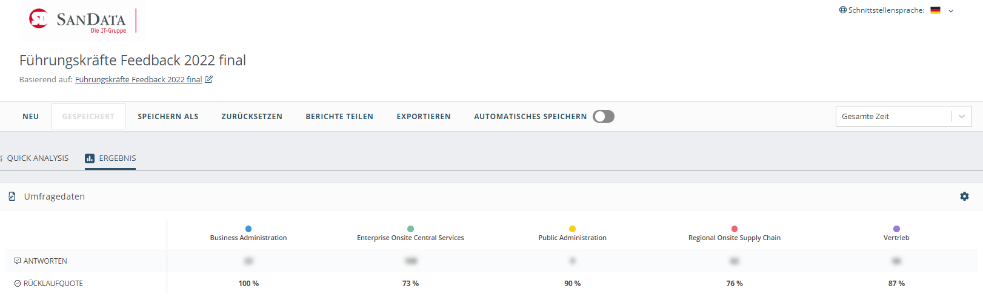The height and width of the screenshot is (306, 983).
Task: Click the Schnittstellensprache label
Action: (x=887, y=10)
